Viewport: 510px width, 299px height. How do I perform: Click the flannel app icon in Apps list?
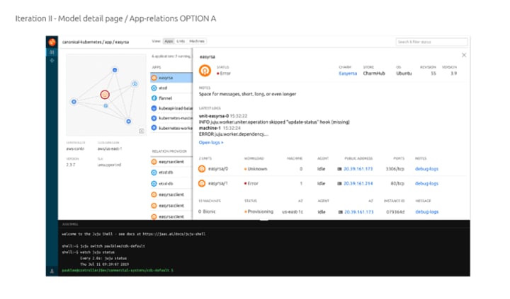coord(154,98)
